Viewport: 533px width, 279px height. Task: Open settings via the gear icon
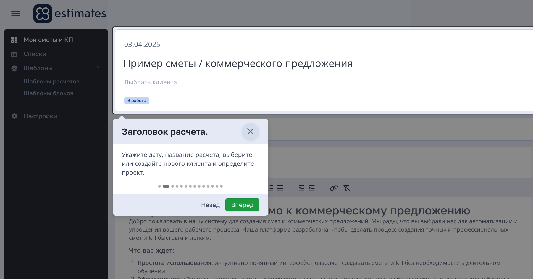(x=14, y=116)
